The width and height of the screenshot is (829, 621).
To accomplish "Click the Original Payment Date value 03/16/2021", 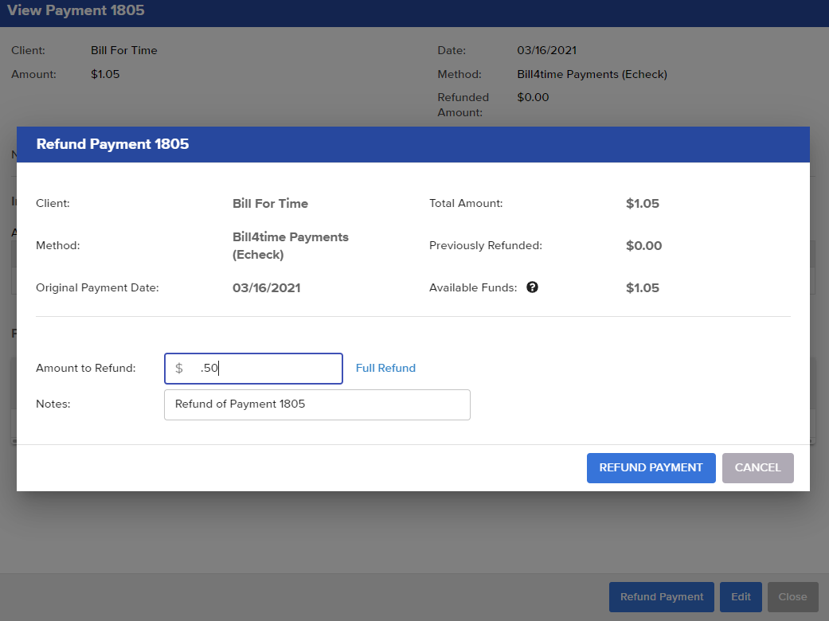I will [x=267, y=288].
